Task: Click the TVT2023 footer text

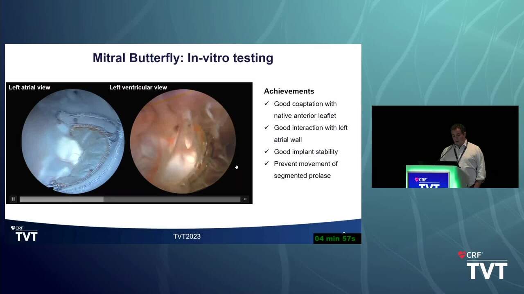Action: coord(187,236)
